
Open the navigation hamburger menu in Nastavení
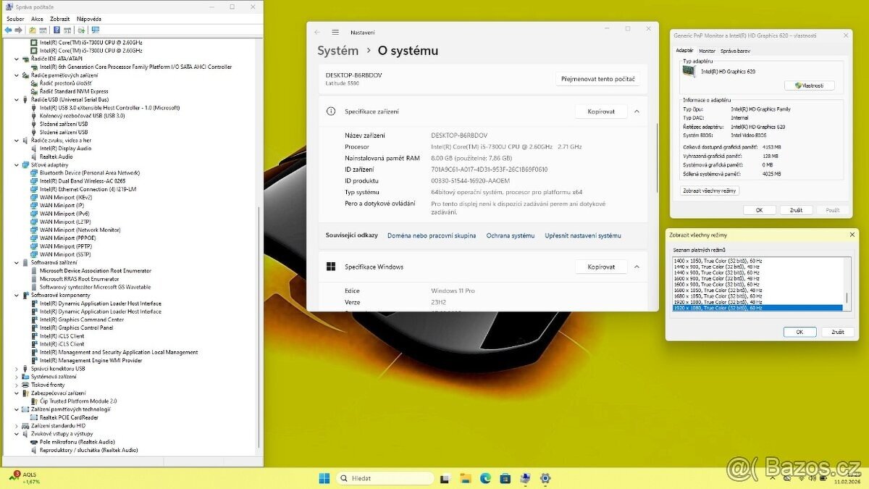pyautogui.click(x=335, y=32)
